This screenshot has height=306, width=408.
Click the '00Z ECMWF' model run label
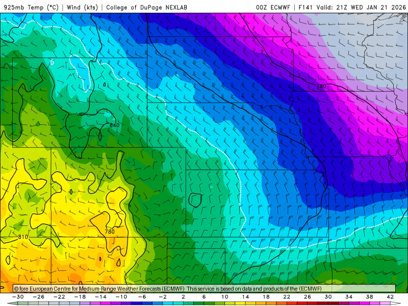pyautogui.click(x=273, y=7)
